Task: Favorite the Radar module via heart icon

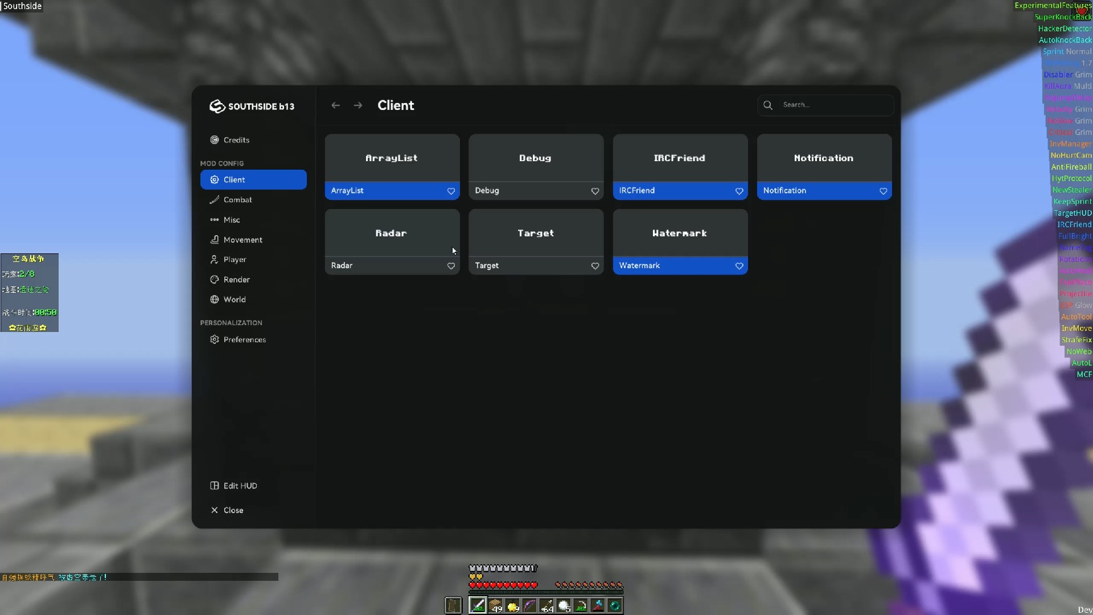Action: [x=451, y=266]
